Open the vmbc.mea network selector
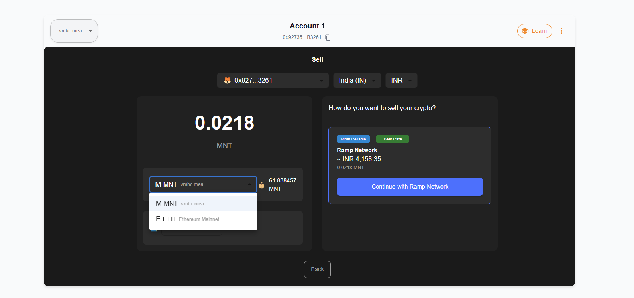Viewport: 634px width, 298px height. (x=74, y=31)
